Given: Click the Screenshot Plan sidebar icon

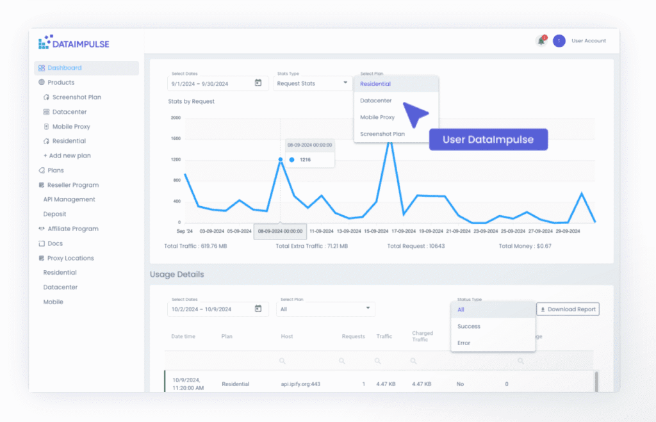Looking at the screenshot, I should point(46,97).
